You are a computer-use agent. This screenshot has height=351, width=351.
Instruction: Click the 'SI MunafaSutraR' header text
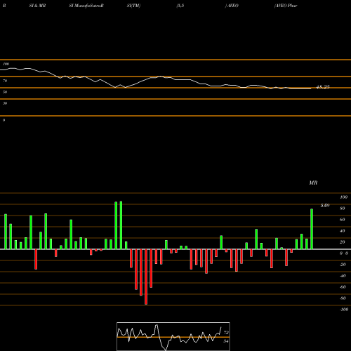tap(86, 6)
